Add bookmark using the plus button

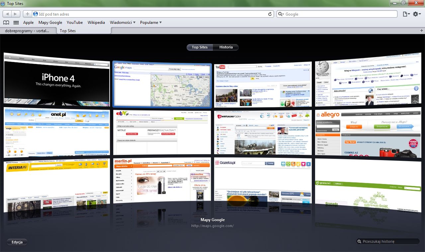pos(27,14)
